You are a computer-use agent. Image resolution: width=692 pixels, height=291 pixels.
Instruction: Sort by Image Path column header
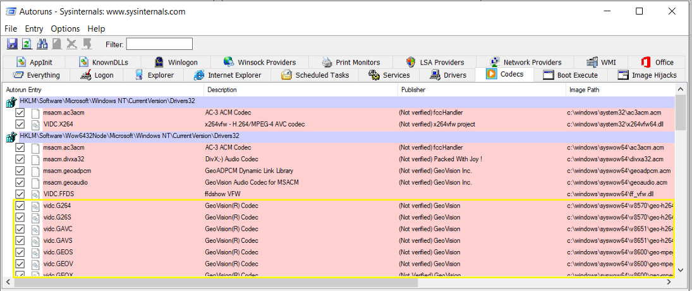point(620,90)
